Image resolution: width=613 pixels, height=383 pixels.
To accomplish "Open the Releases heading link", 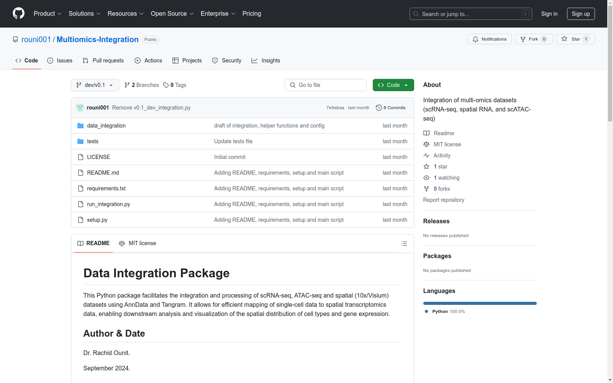I will [x=436, y=221].
